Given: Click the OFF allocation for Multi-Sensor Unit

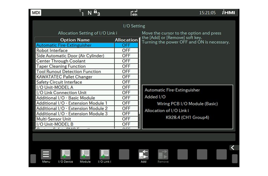Looking at the screenshot, I should [x=126, y=119].
